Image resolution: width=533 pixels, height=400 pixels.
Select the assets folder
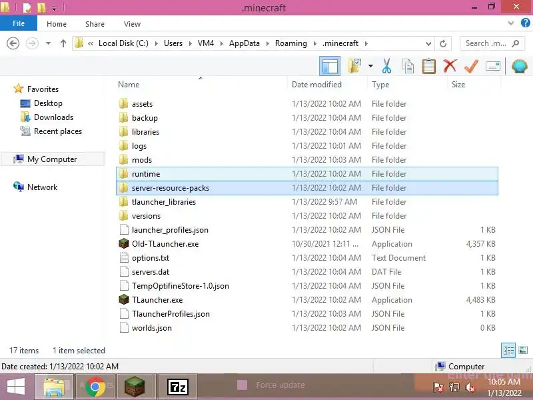pyautogui.click(x=307, y=104)
